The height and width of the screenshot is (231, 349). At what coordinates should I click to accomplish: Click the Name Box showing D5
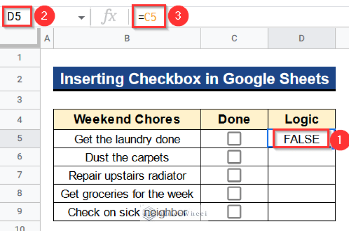coord(18,17)
